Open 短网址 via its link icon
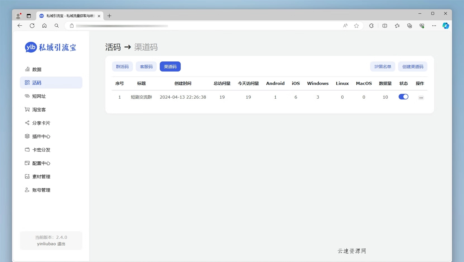Image resolution: width=464 pixels, height=262 pixels. (x=27, y=96)
